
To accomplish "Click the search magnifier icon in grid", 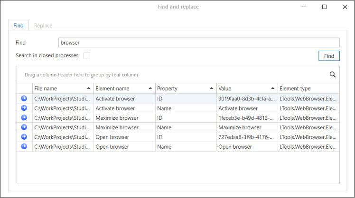I will pyautogui.click(x=333, y=74).
